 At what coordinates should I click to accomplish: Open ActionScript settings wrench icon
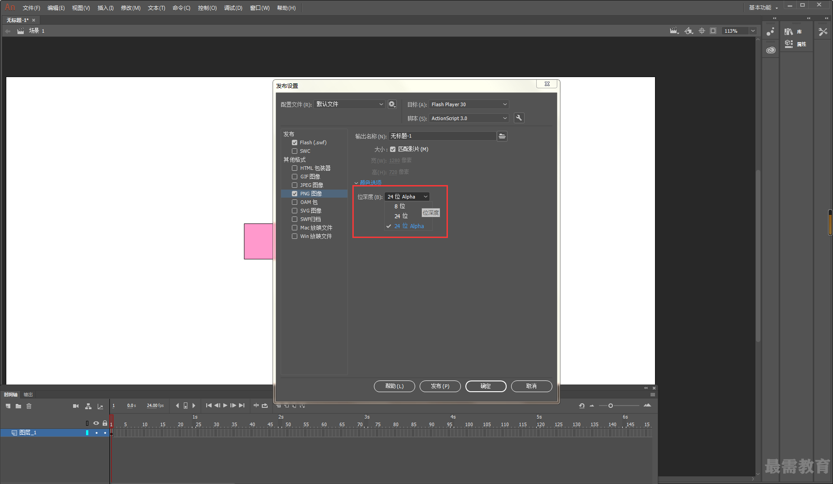[x=519, y=118]
